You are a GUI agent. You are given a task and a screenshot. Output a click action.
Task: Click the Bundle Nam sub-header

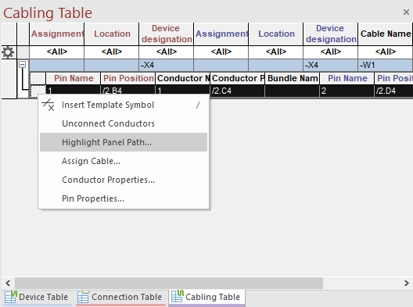pyautogui.click(x=293, y=78)
